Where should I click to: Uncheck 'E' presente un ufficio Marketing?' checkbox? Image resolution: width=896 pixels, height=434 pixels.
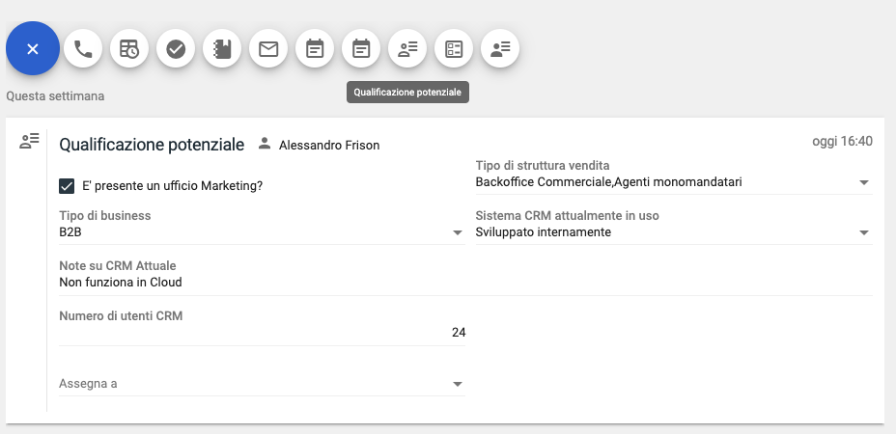pos(68,186)
